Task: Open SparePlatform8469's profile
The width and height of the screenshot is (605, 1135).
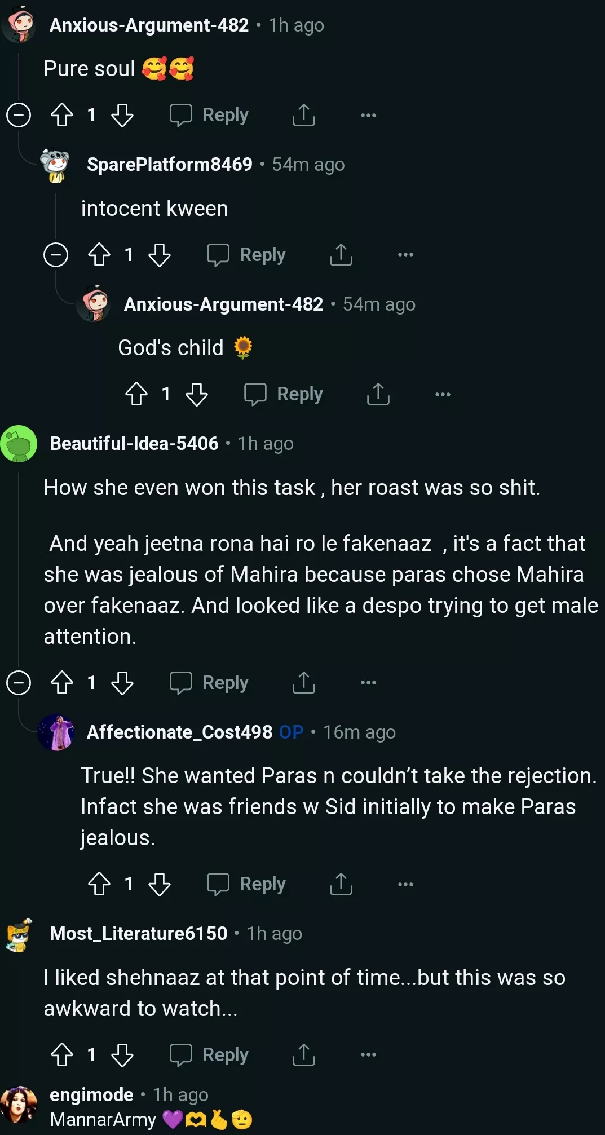Action: (x=169, y=164)
